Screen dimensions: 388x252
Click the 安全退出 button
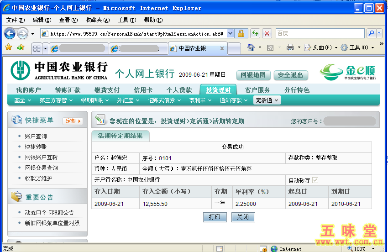tap(291, 75)
